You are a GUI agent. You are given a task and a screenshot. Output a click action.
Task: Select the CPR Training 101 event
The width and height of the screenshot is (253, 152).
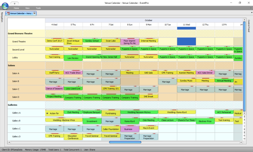(x=111, y=88)
